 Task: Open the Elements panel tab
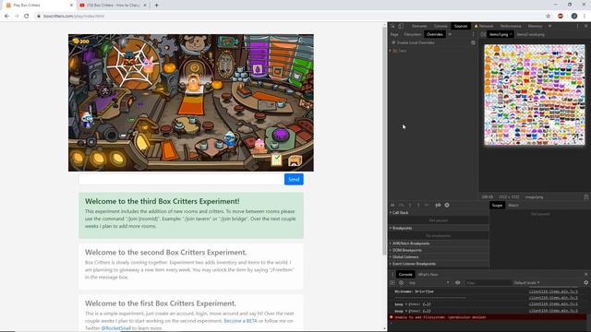419,26
